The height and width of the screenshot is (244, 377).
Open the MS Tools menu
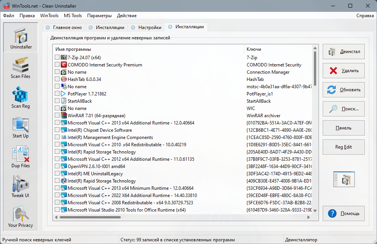tap(73, 16)
